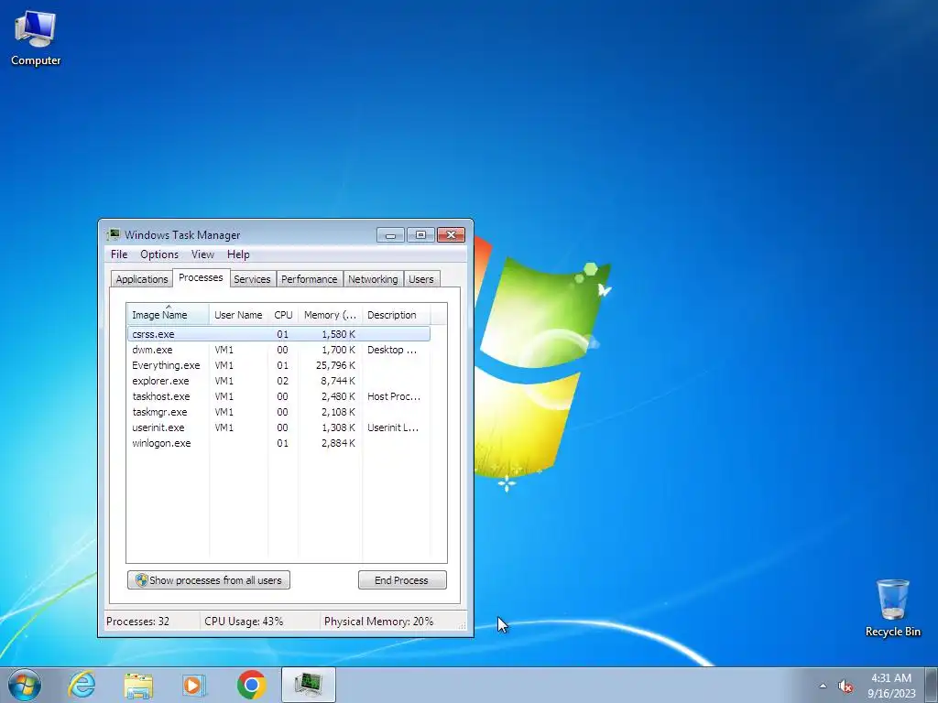938x703 pixels.
Task: Sort by CPU column header
Action: pos(283,315)
